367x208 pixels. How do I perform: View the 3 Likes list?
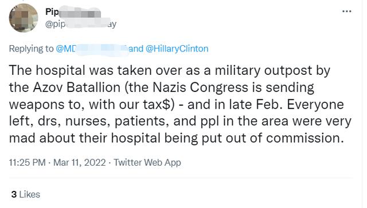coord(25,194)
